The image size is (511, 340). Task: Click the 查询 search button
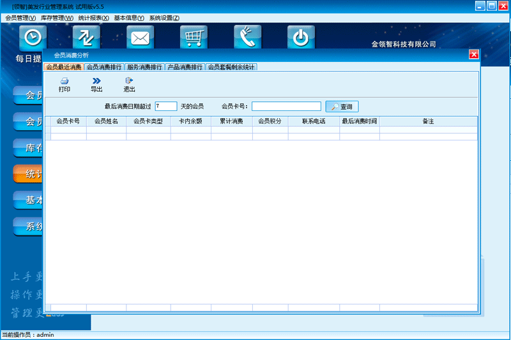click(342, 107)
